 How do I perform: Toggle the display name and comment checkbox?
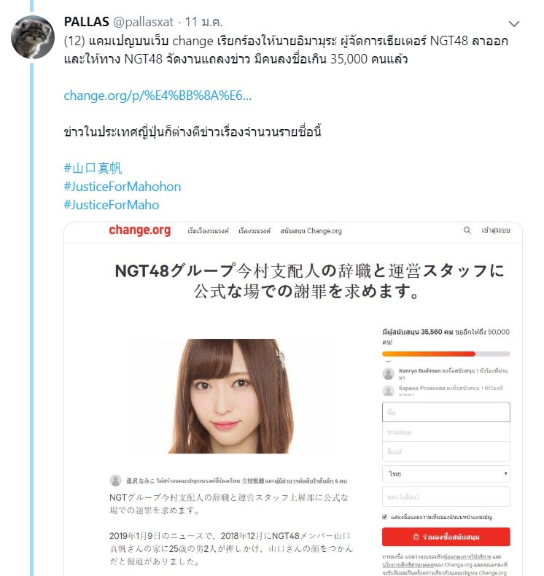tap(384, 517)
